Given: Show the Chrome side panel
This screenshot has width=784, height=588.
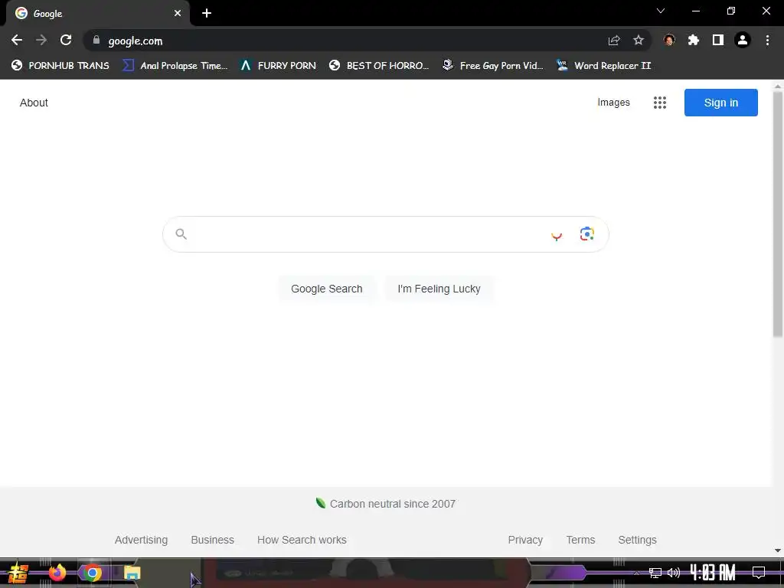Looking at the screenshot, I should (718, 41).
